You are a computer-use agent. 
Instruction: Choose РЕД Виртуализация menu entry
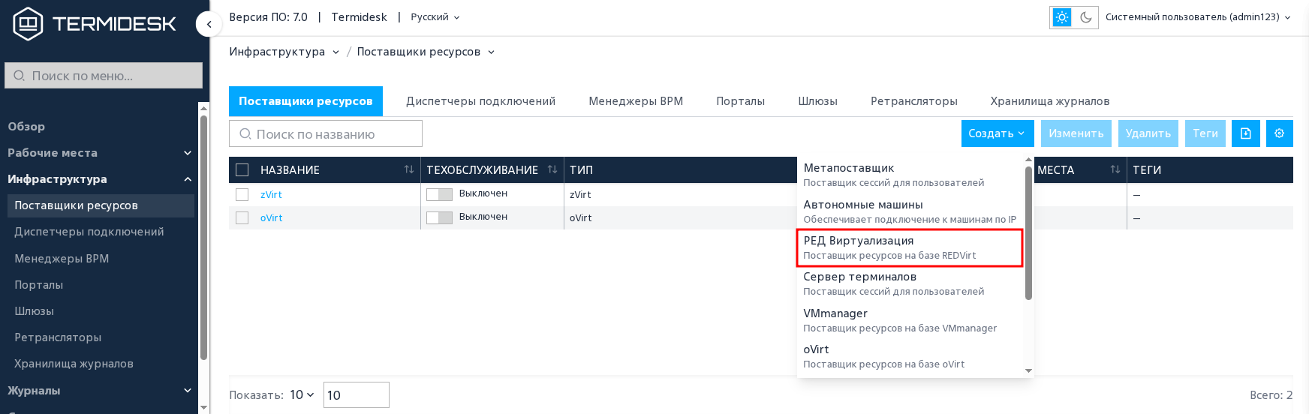click(x=910, y=247)
